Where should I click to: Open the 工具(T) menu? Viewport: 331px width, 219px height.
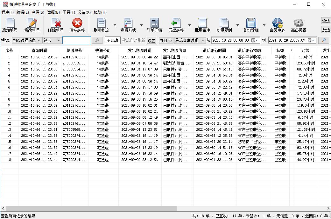(x=69, y=12)
